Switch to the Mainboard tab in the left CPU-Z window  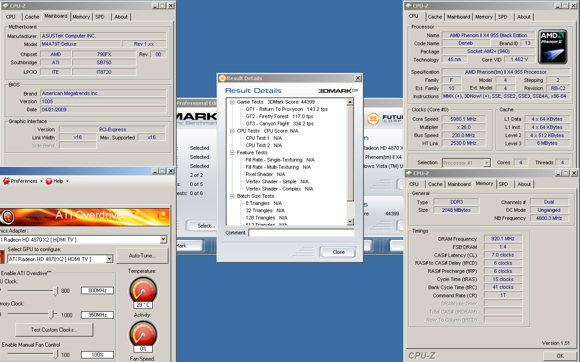pos(56,16)
